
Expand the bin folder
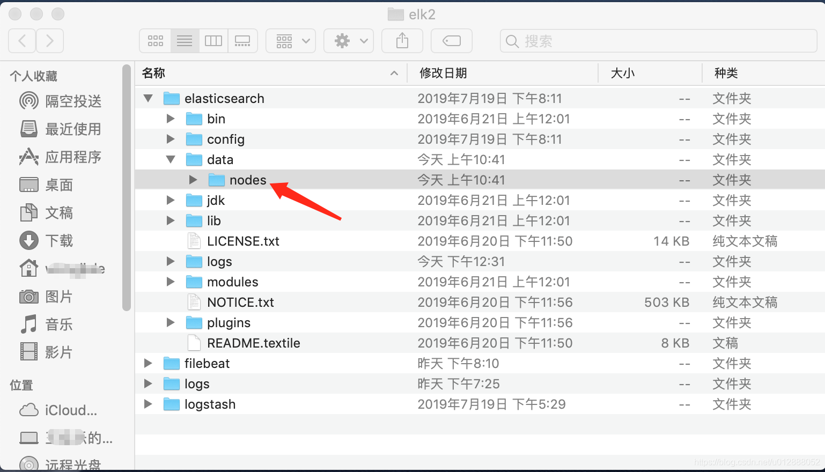(171, 119)
